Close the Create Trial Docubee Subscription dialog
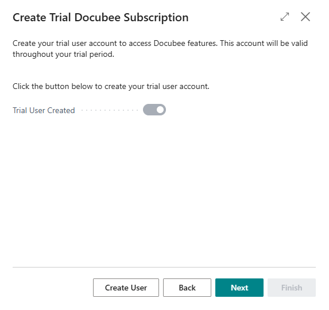329x310 pixels. coord(305,17)
